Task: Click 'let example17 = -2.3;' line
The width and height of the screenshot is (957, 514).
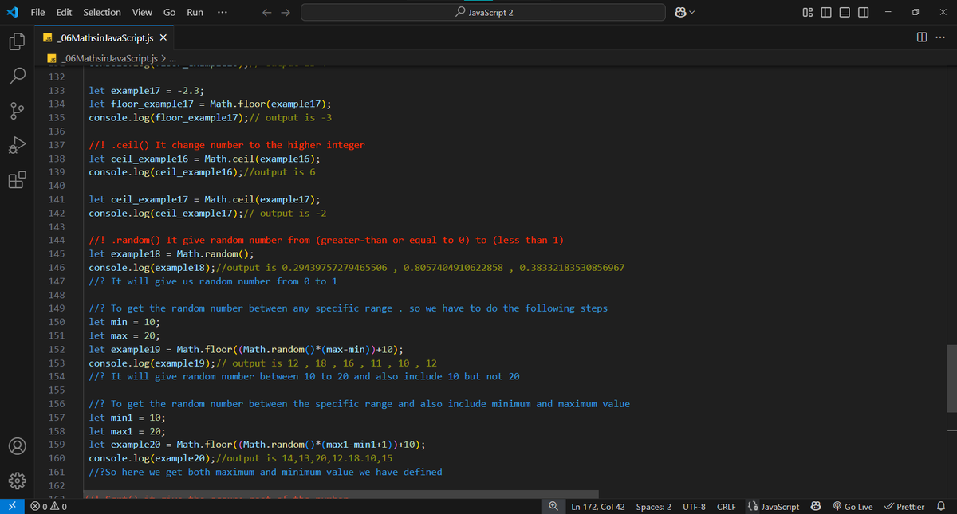Action: [147, 90]
